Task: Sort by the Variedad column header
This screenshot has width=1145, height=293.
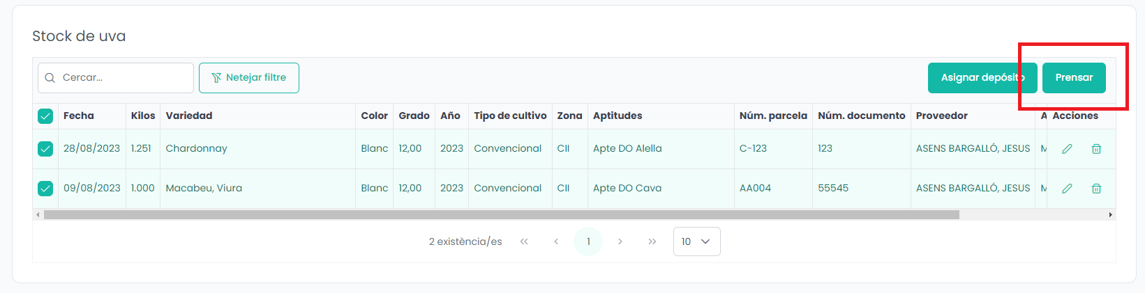Action: point(189,116)
